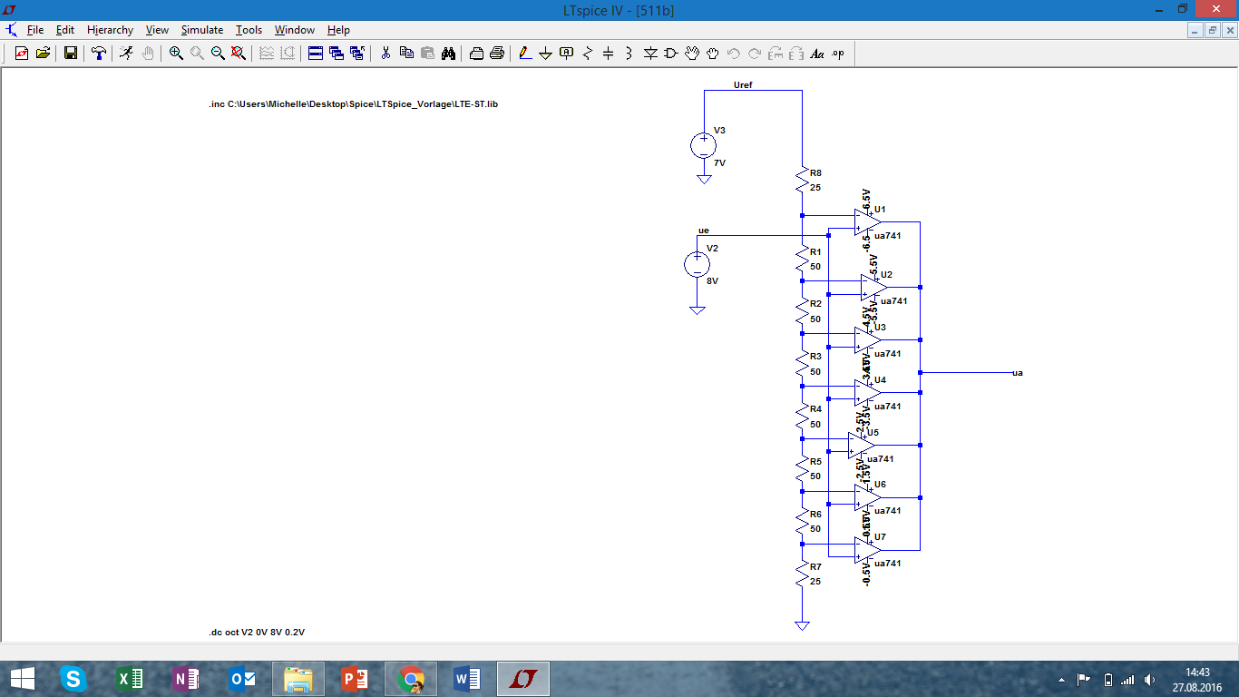
Task: Find component with binoculars icon
Action: (x=448, y=54)
